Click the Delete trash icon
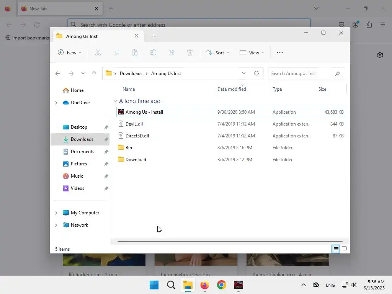Image resolution: width=392 pixels, height=294 pixels. pyautogui.click(x=190, y=52)
